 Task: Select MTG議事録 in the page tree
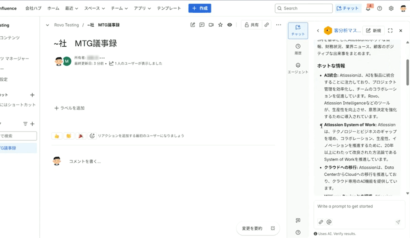click(18, 148)
